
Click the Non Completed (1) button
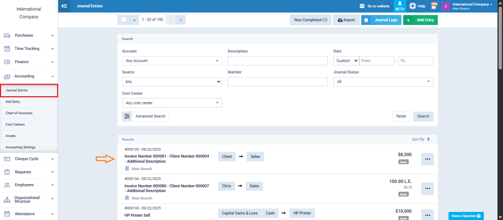point(310,20)
